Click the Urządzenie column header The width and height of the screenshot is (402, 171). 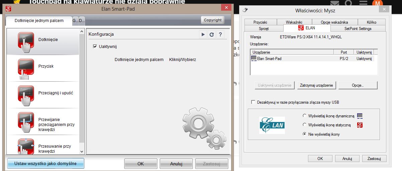pos(292,52)
